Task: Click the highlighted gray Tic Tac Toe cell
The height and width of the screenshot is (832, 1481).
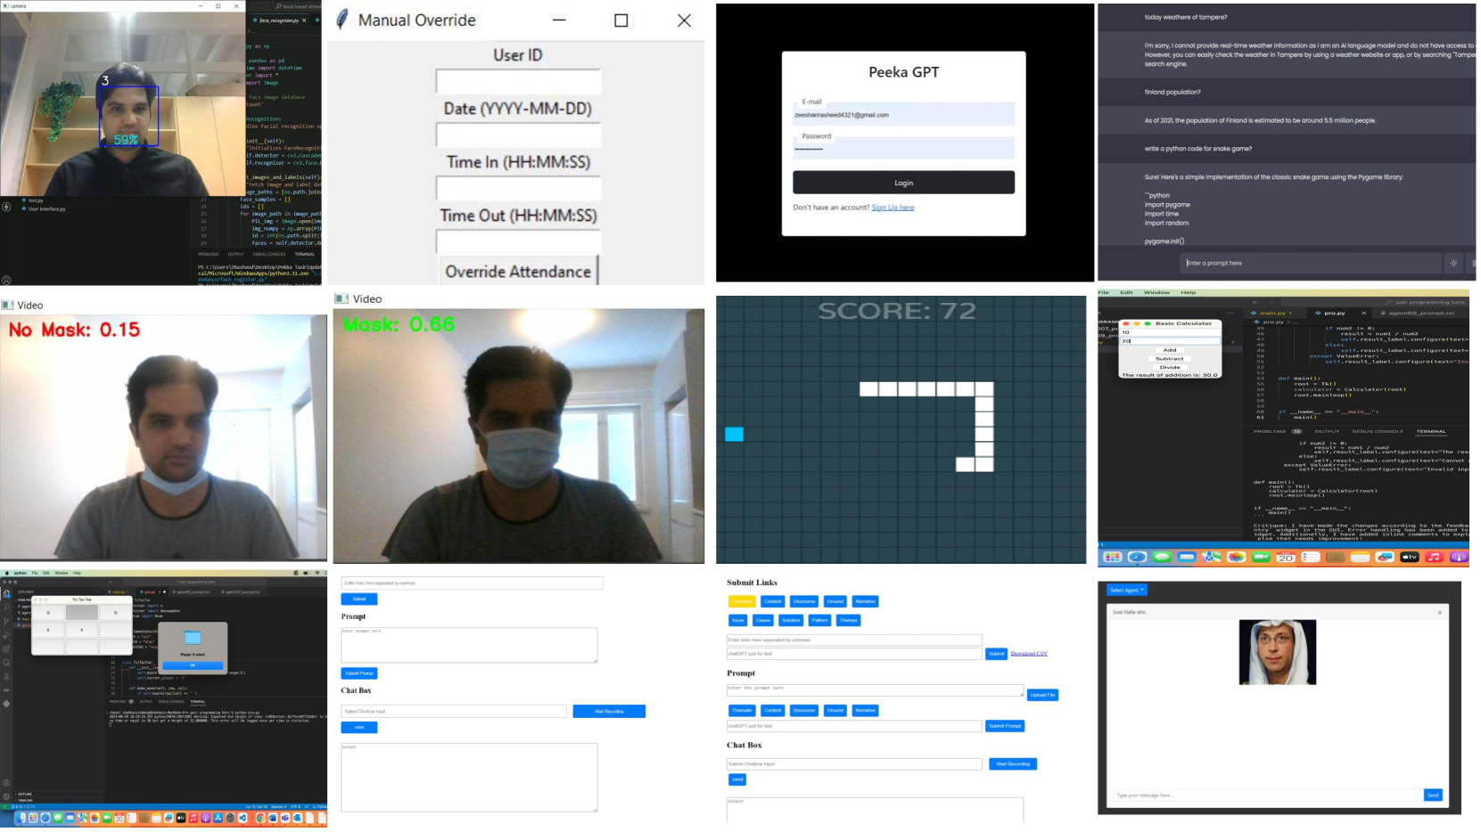Action: (x=82, y=613)
